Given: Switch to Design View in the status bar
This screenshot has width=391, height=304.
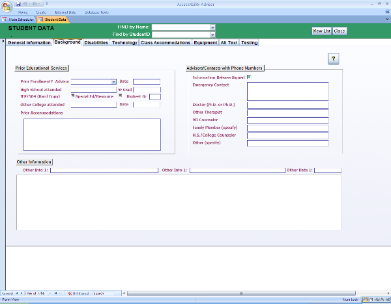Looking at the screenshot, I should [x=386, y=299].
